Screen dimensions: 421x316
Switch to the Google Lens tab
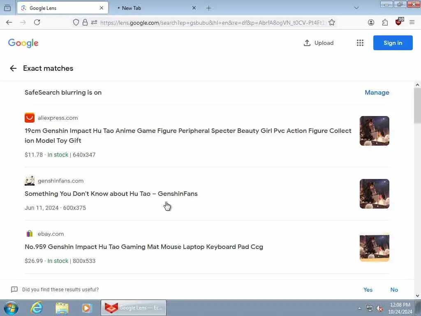coord(62,8)
